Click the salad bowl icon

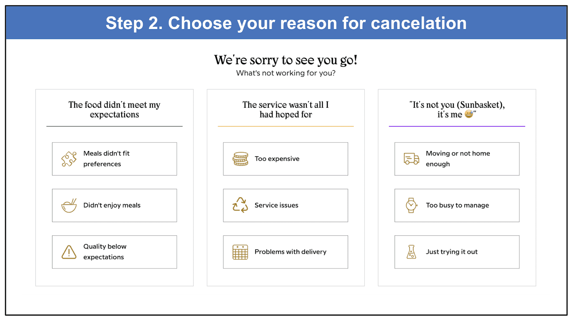(69, 206)
